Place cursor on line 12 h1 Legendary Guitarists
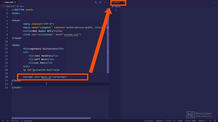The height and width of the screenshot is (122, 218). [43, 49]
